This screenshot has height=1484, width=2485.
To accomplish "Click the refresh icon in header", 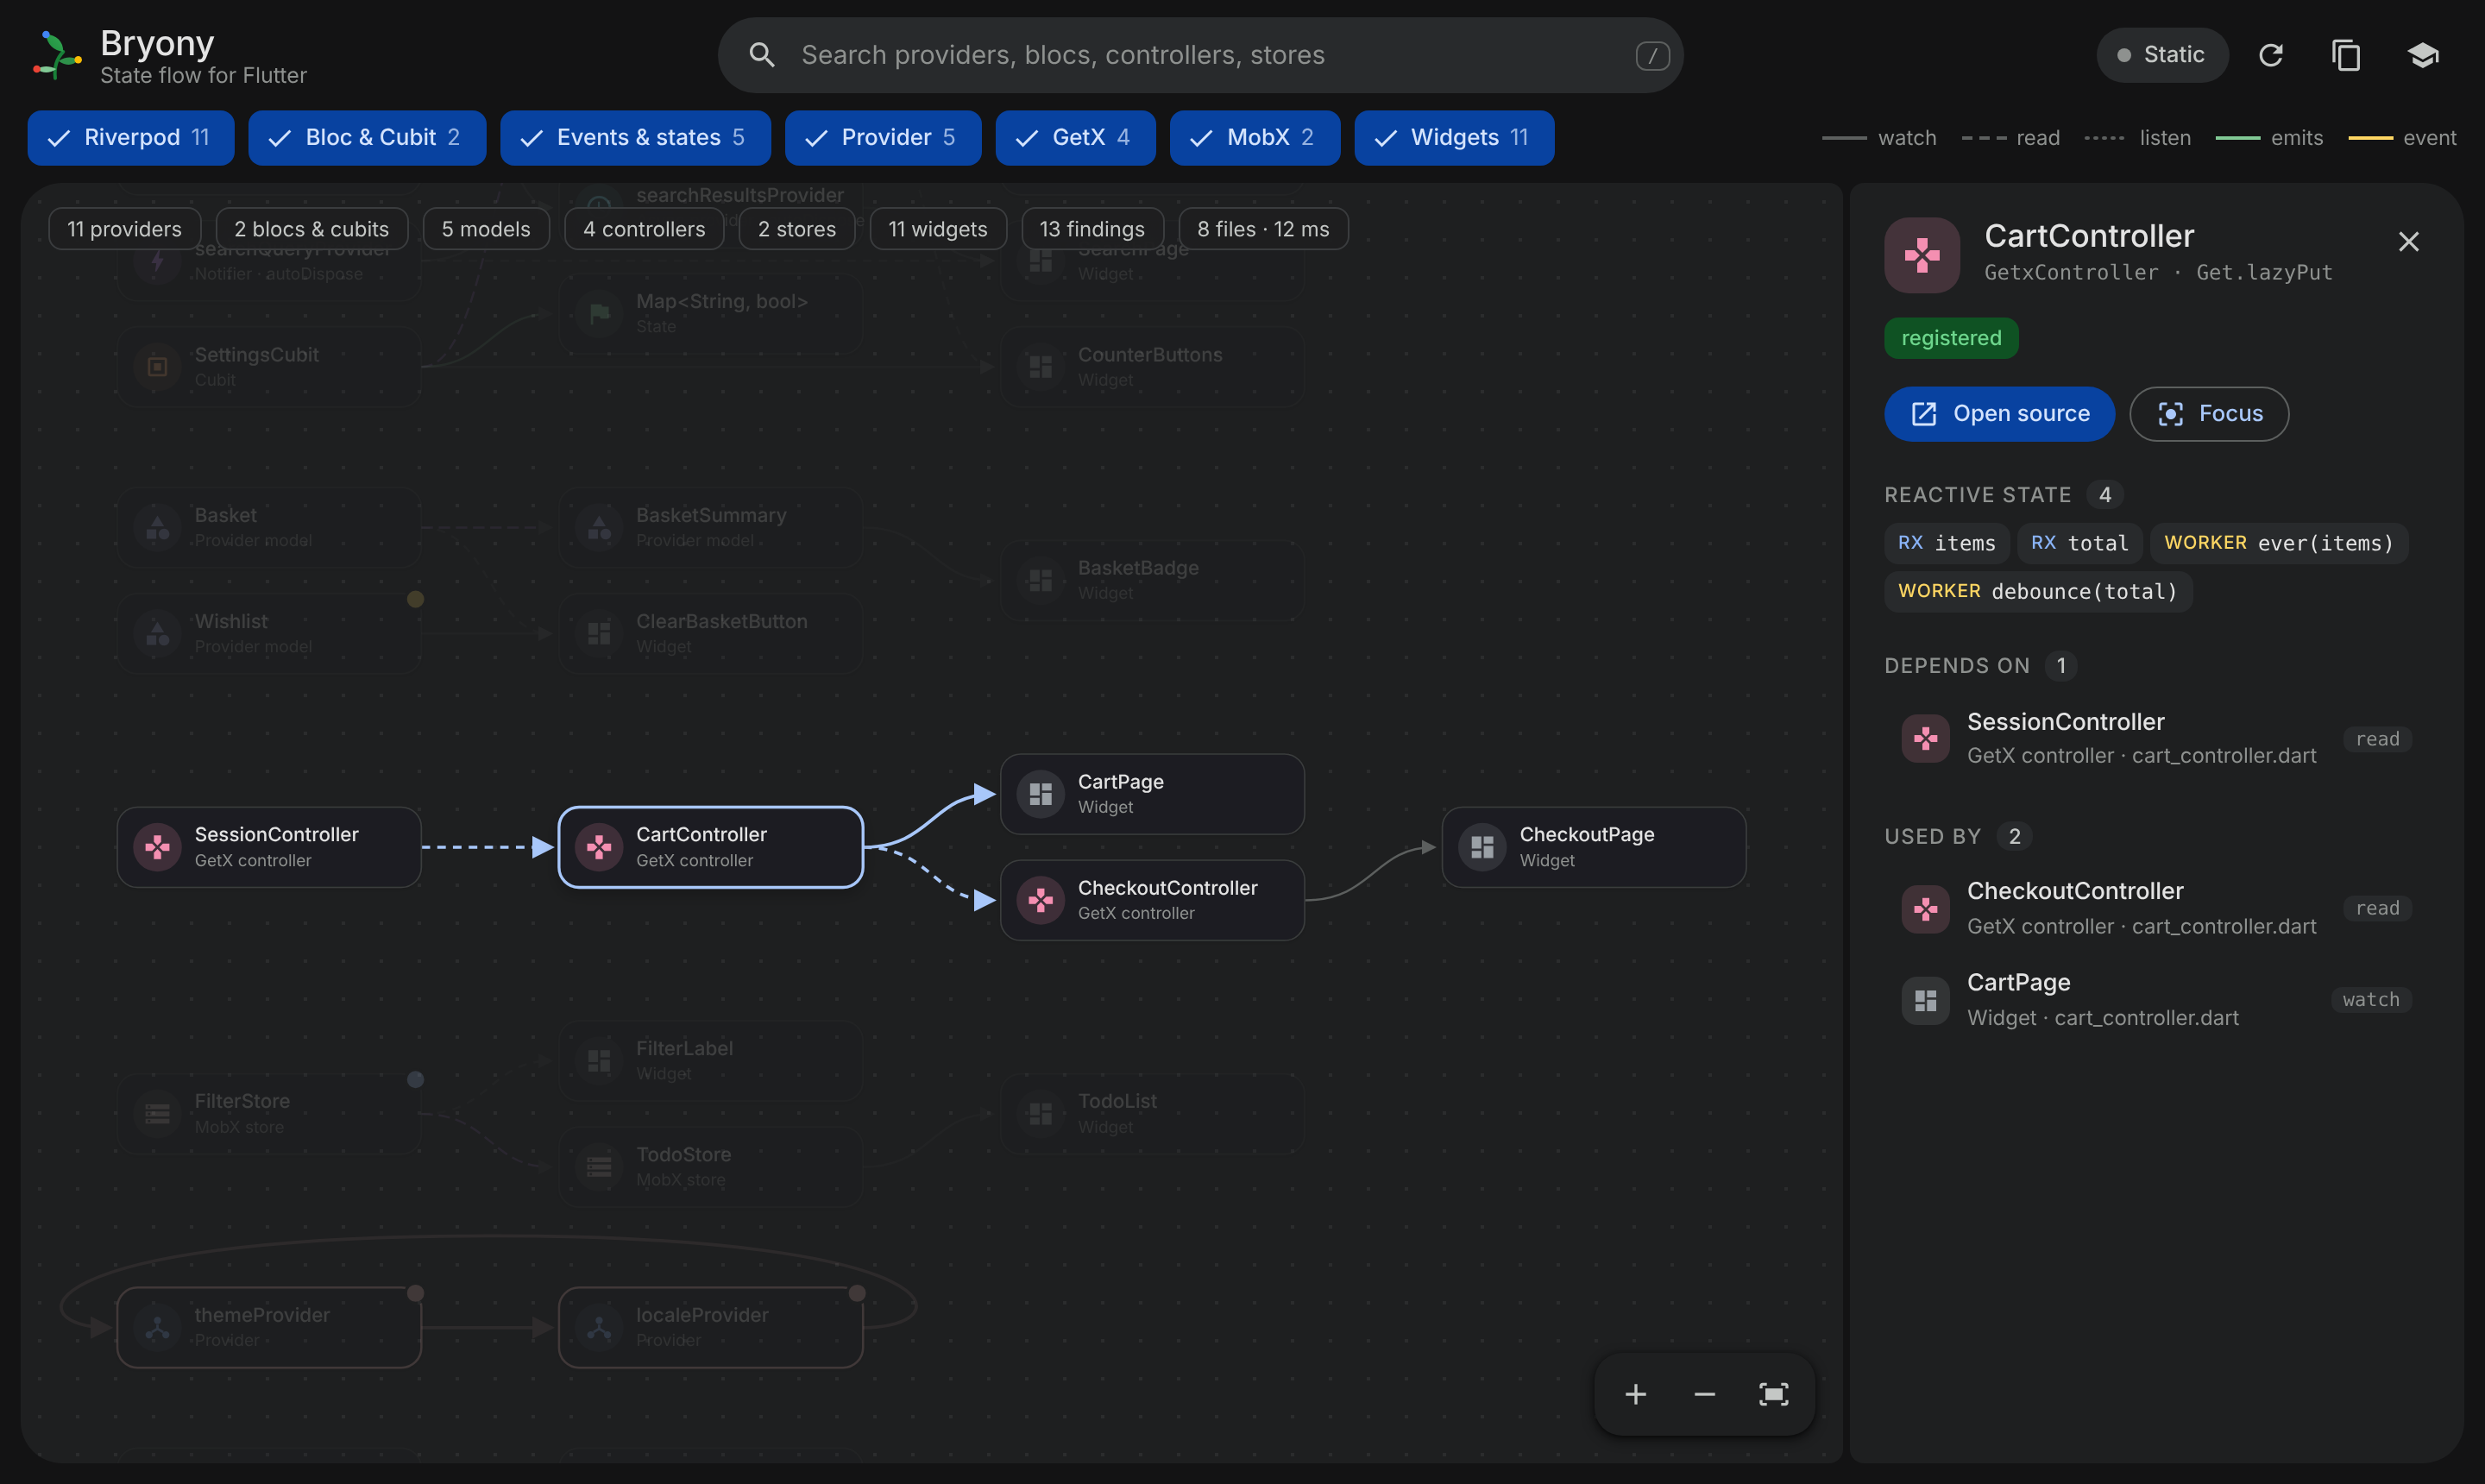I will [x=2270, y=55].
